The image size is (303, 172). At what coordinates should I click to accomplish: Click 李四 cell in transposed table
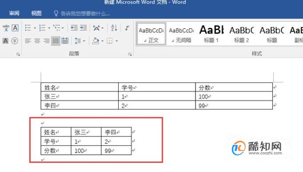tap(116, 132)
